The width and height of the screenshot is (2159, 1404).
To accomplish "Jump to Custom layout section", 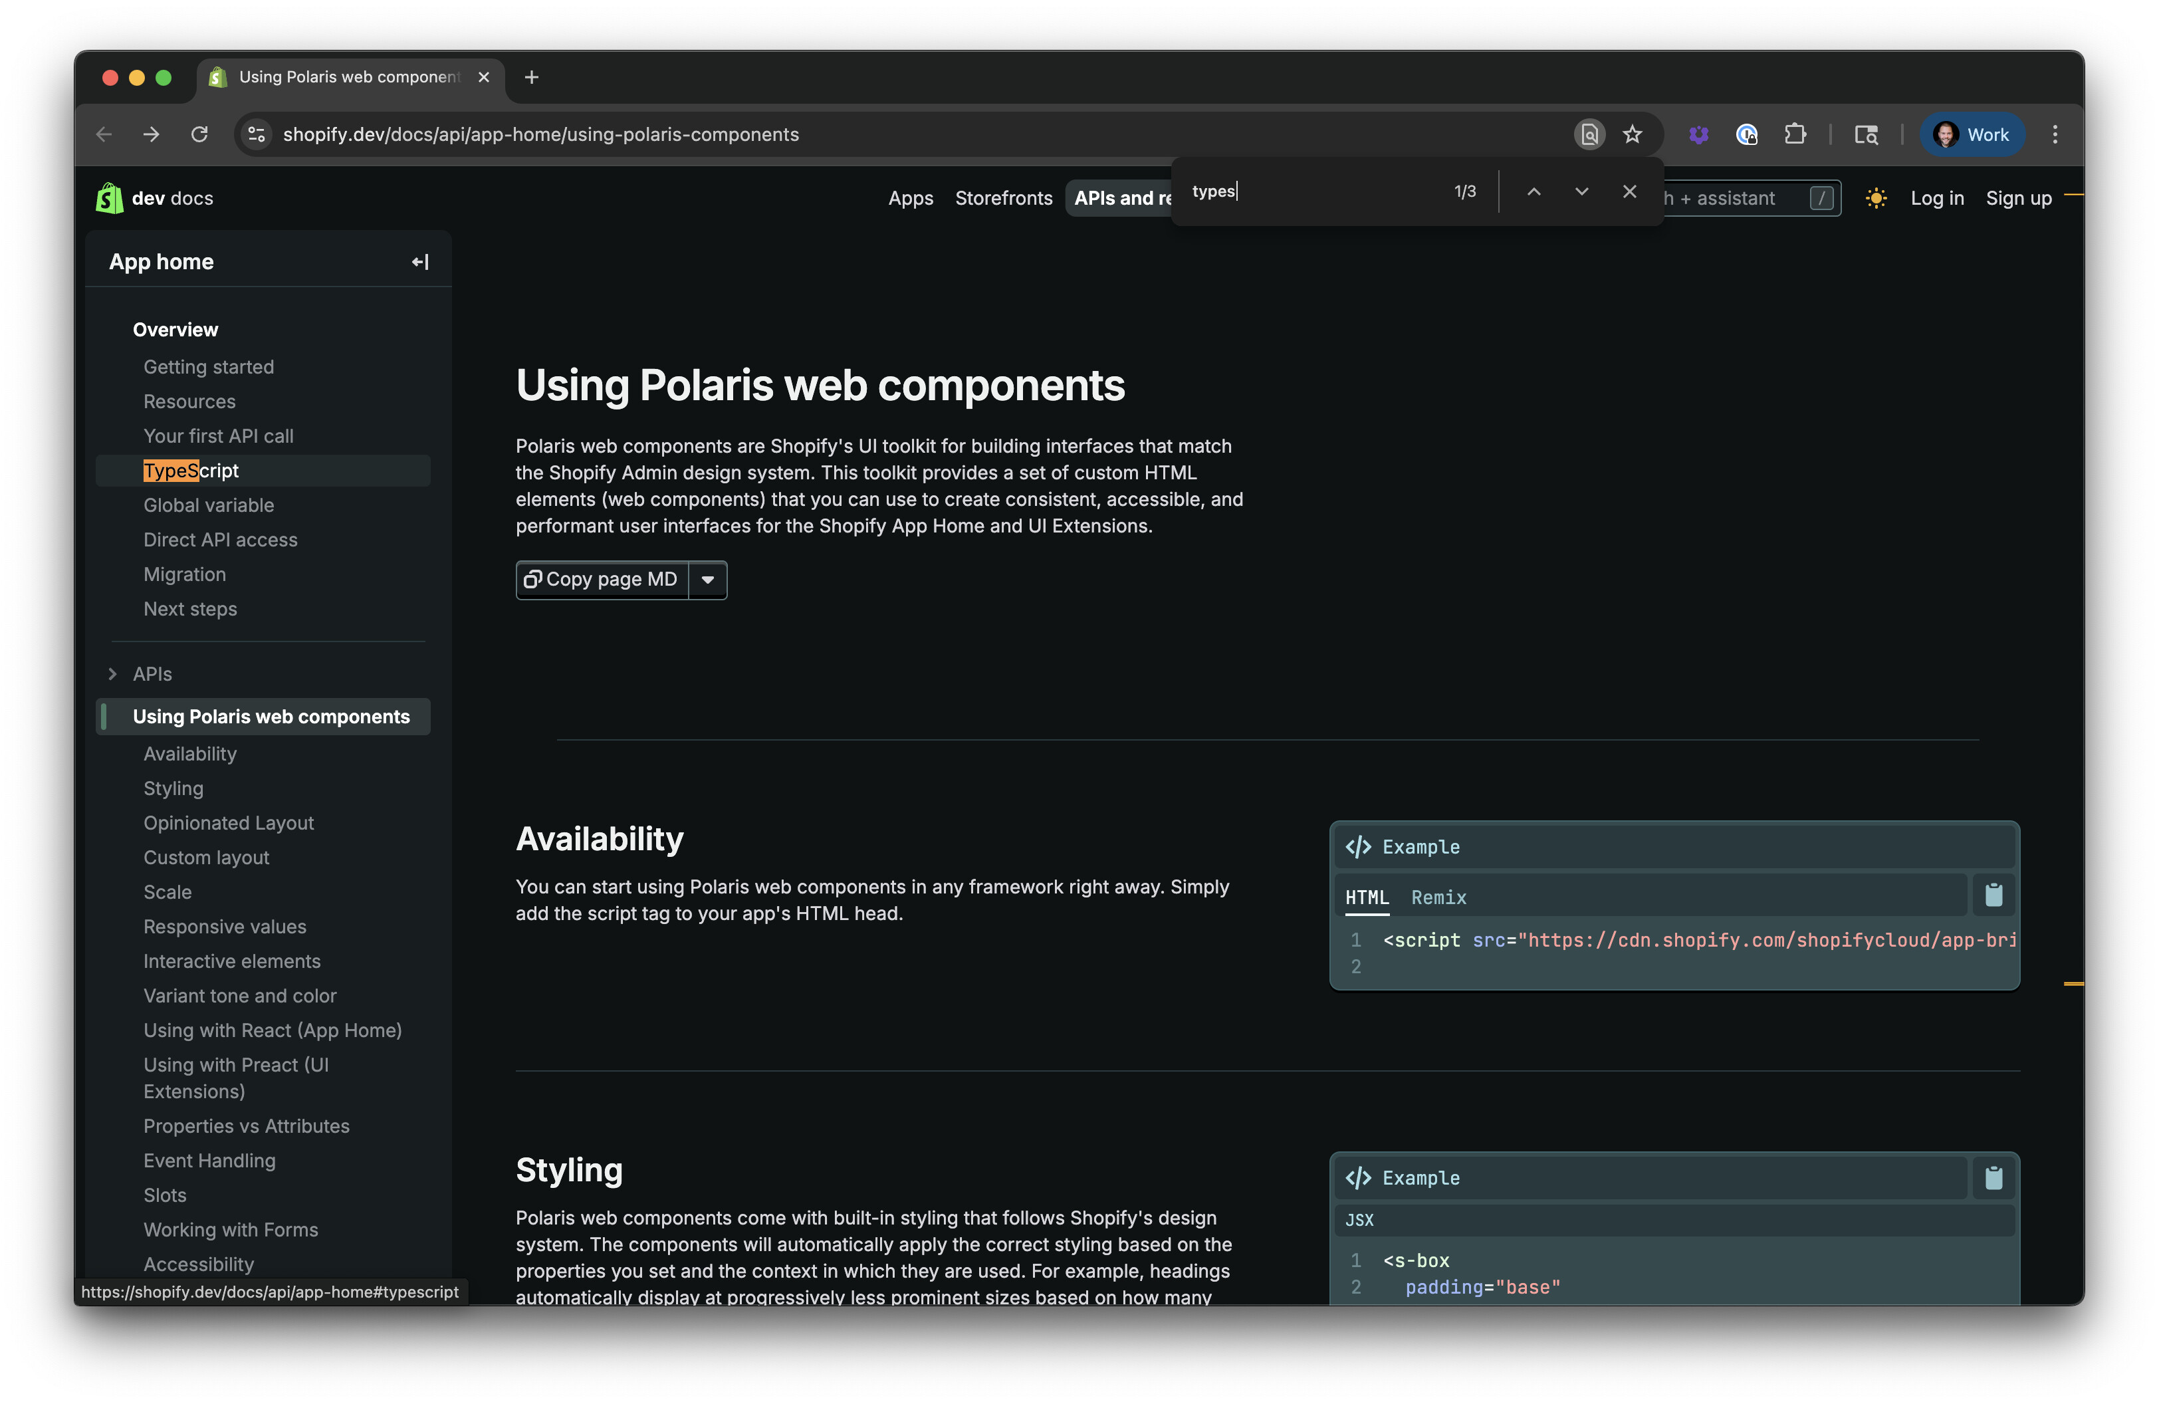I will (206, 857).
